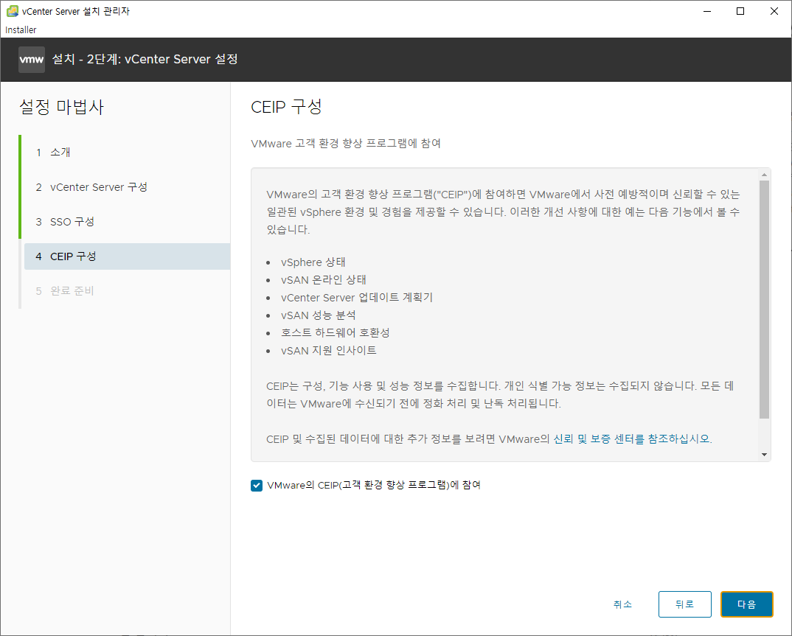Click 'vCenter Server 업데이트 계획기' list item

coord(357,298)
